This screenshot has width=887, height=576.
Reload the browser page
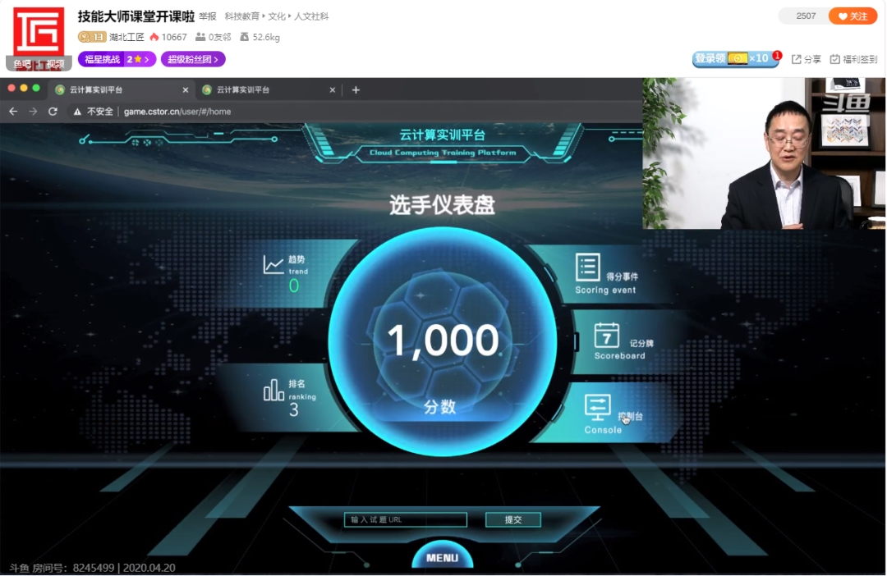[x=53, y=112]
